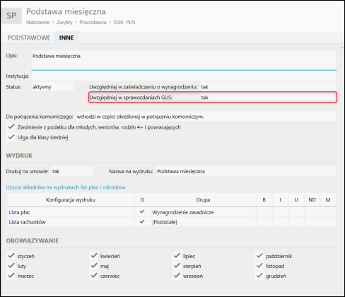
Task: Toggle G checkmark for Lista płac row
Action: (x=142, y=212)
